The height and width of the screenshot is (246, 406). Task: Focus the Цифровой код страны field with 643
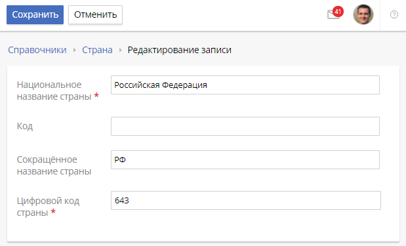click(x=246, y=201)
